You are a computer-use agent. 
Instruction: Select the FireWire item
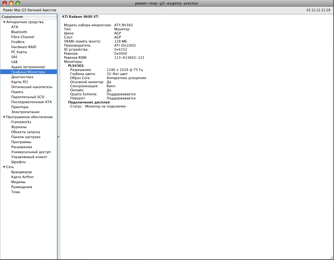pos(18,42)
